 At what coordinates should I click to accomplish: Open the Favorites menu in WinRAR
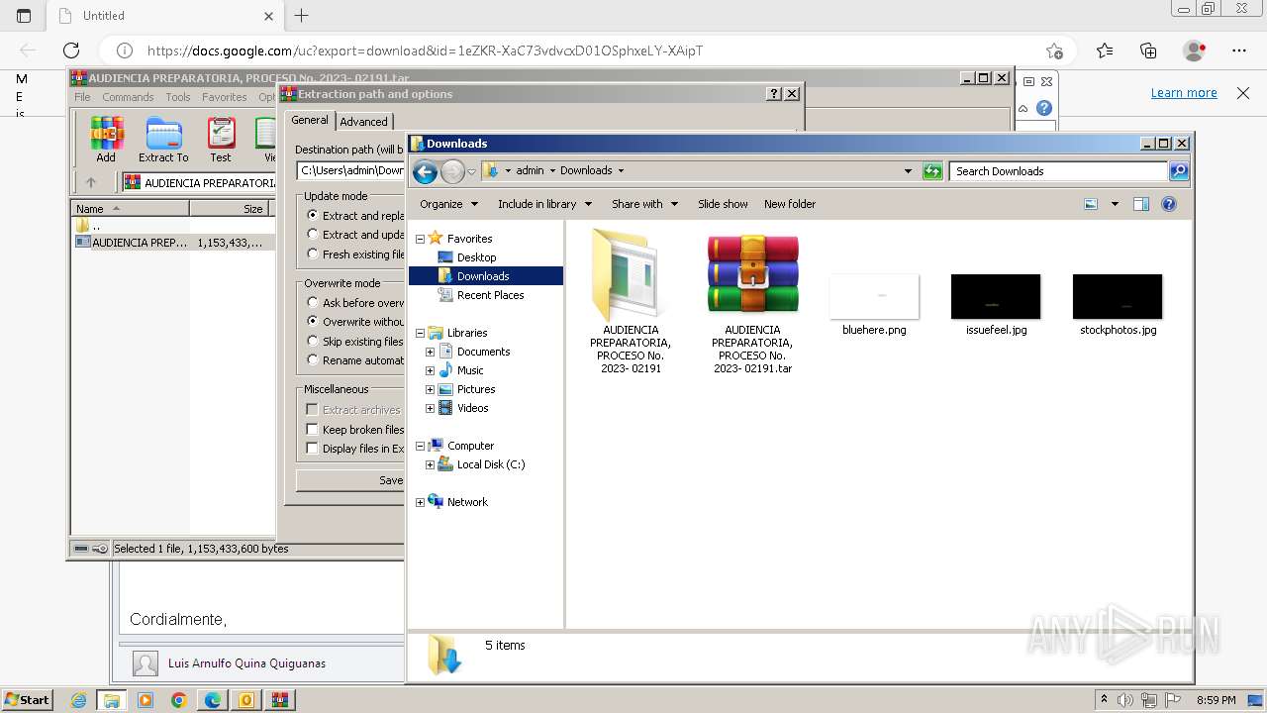coord(225,97)
